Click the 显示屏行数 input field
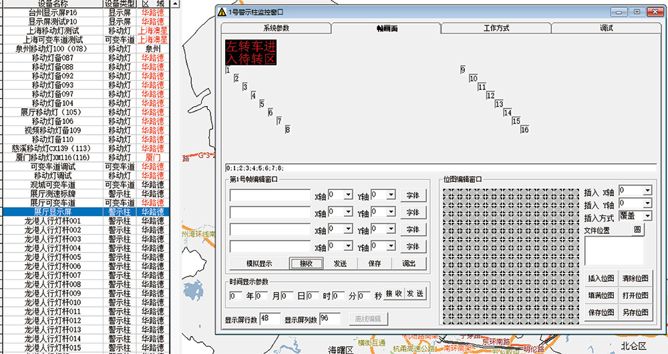The image size is (668, 354). click(269, 319)
